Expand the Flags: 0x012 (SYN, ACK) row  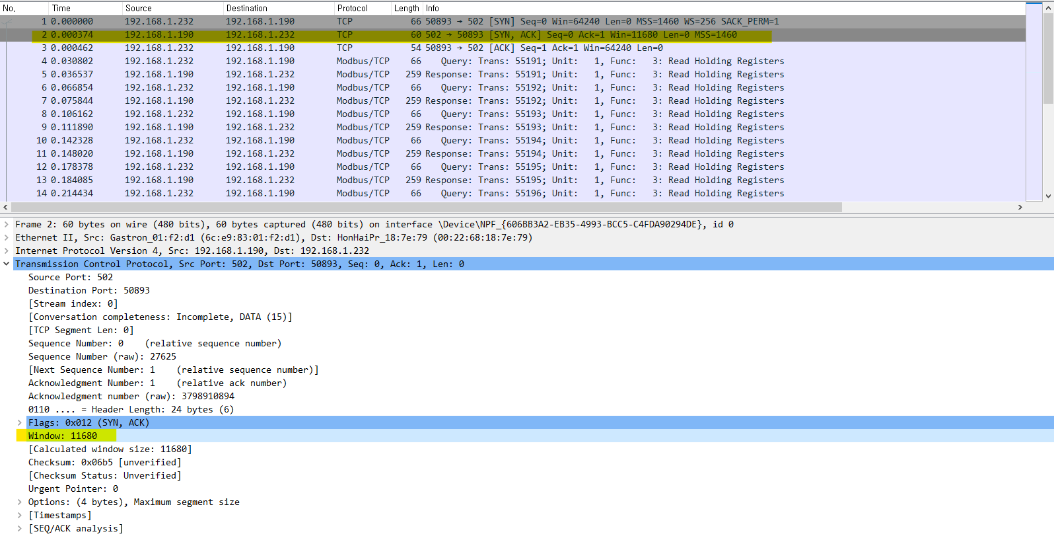20,422
